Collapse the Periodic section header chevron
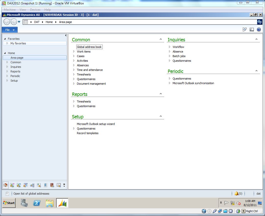 (x=256, y=71)
